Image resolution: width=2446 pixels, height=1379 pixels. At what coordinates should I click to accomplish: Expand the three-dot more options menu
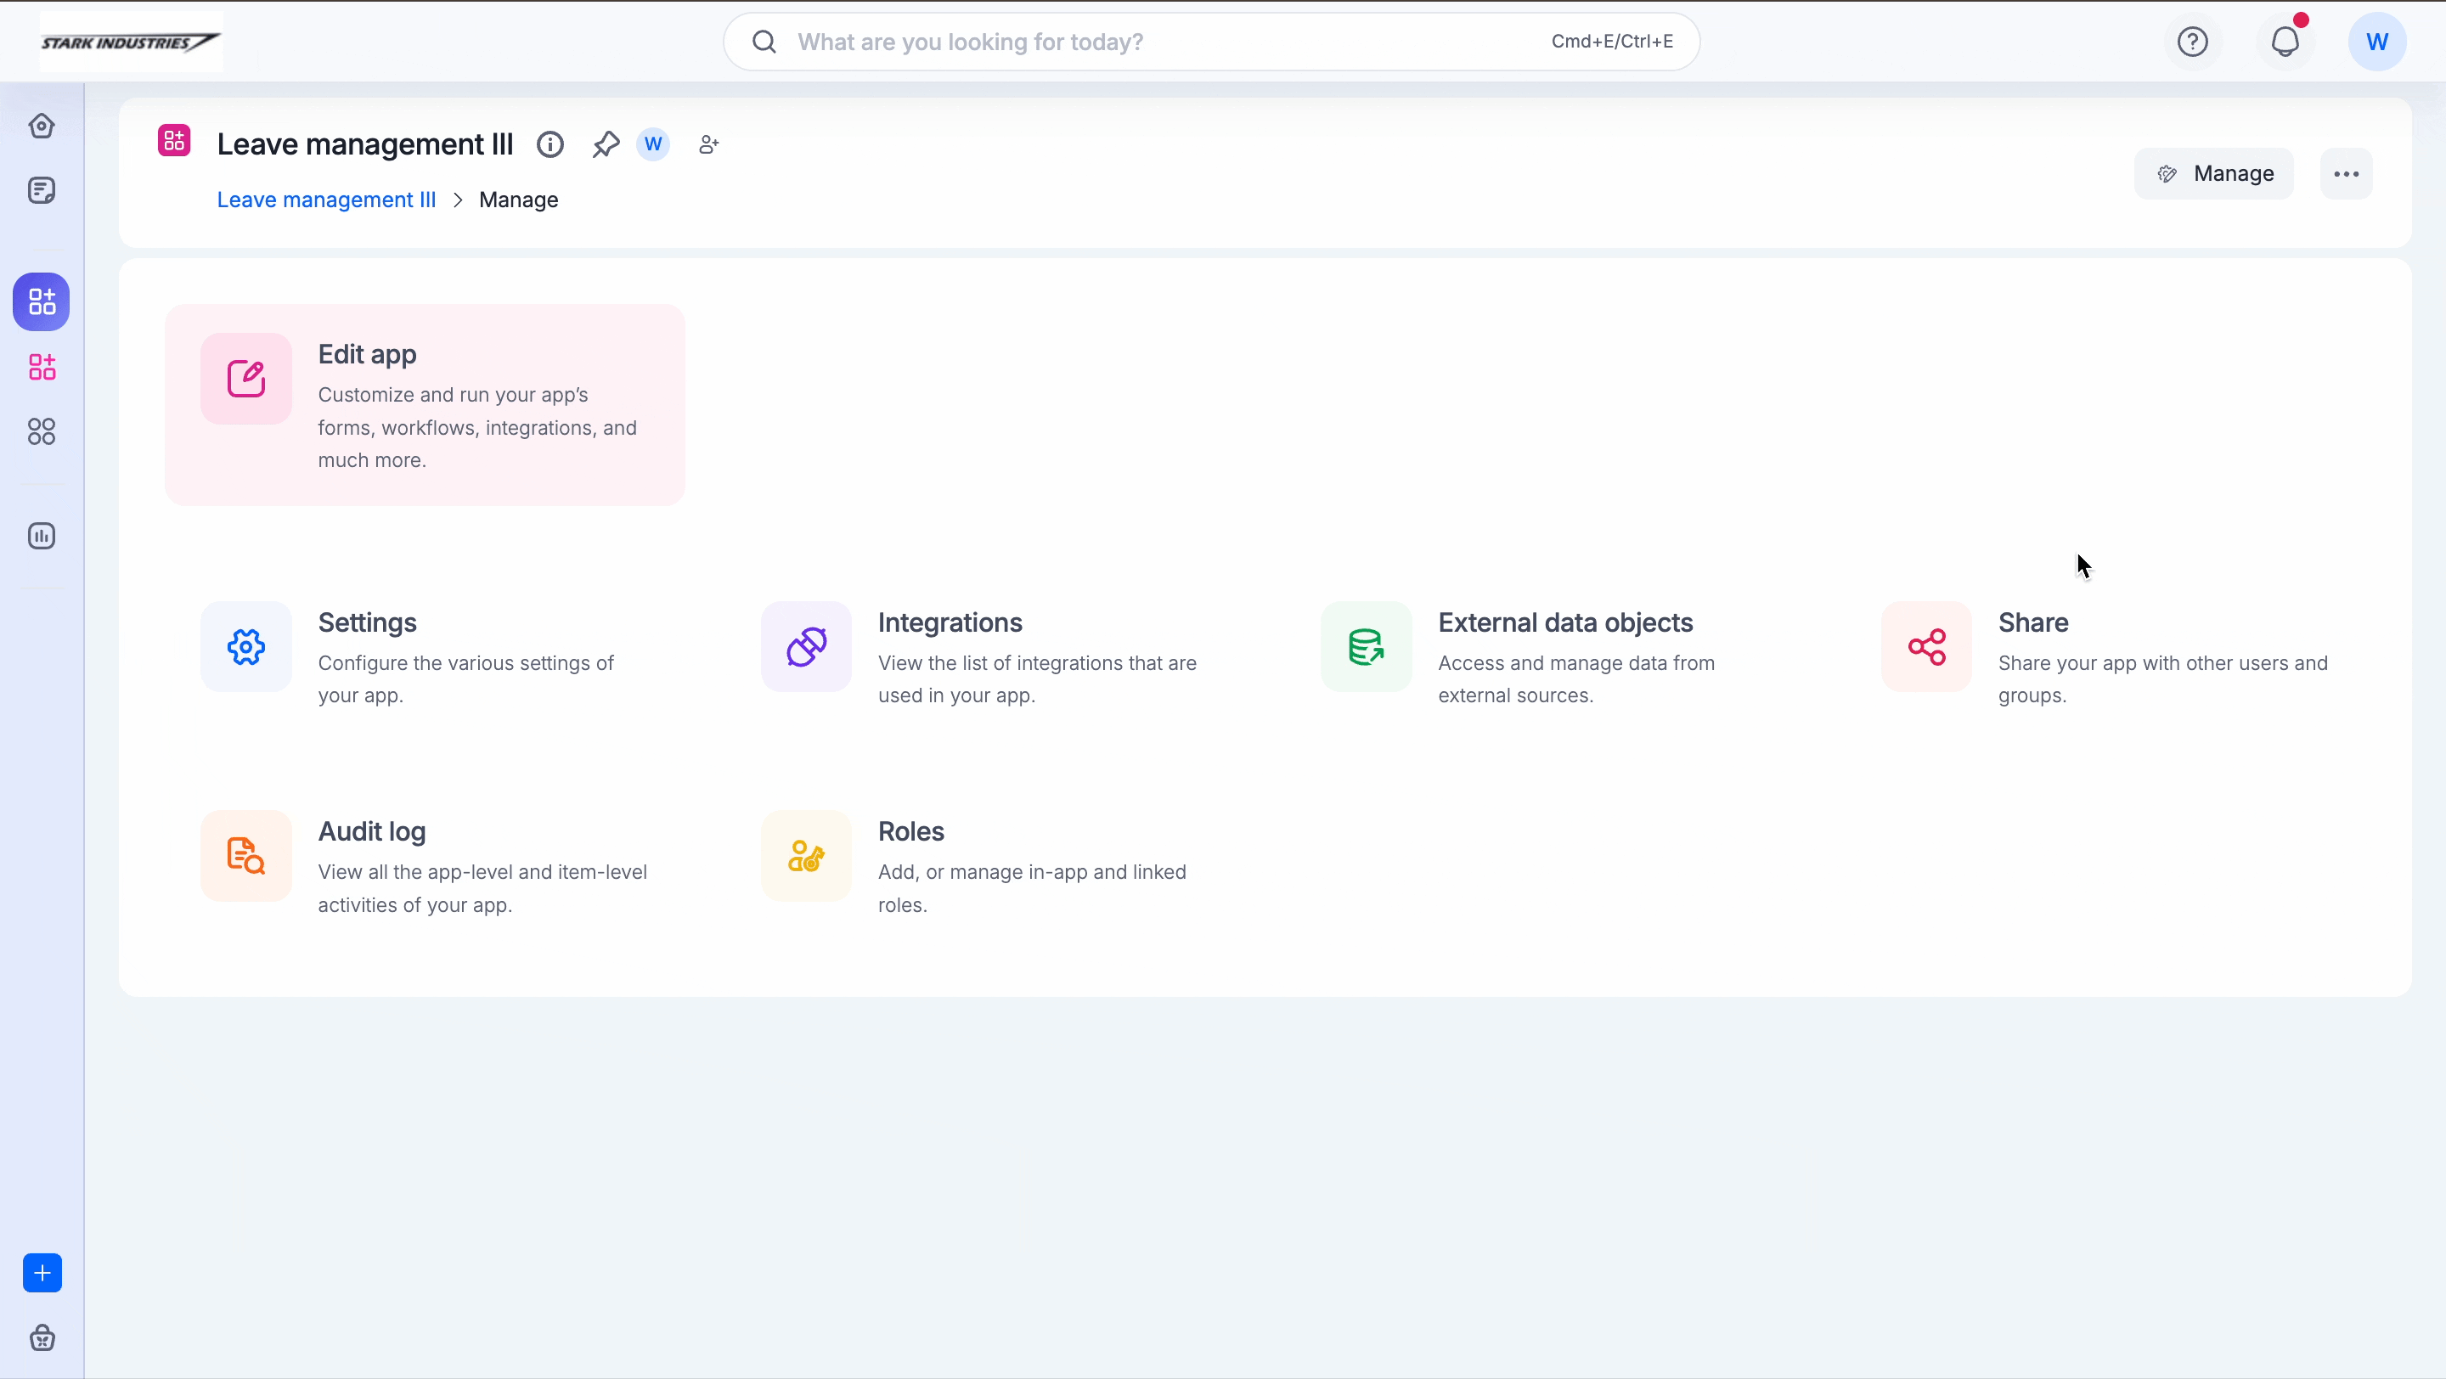2347,174
